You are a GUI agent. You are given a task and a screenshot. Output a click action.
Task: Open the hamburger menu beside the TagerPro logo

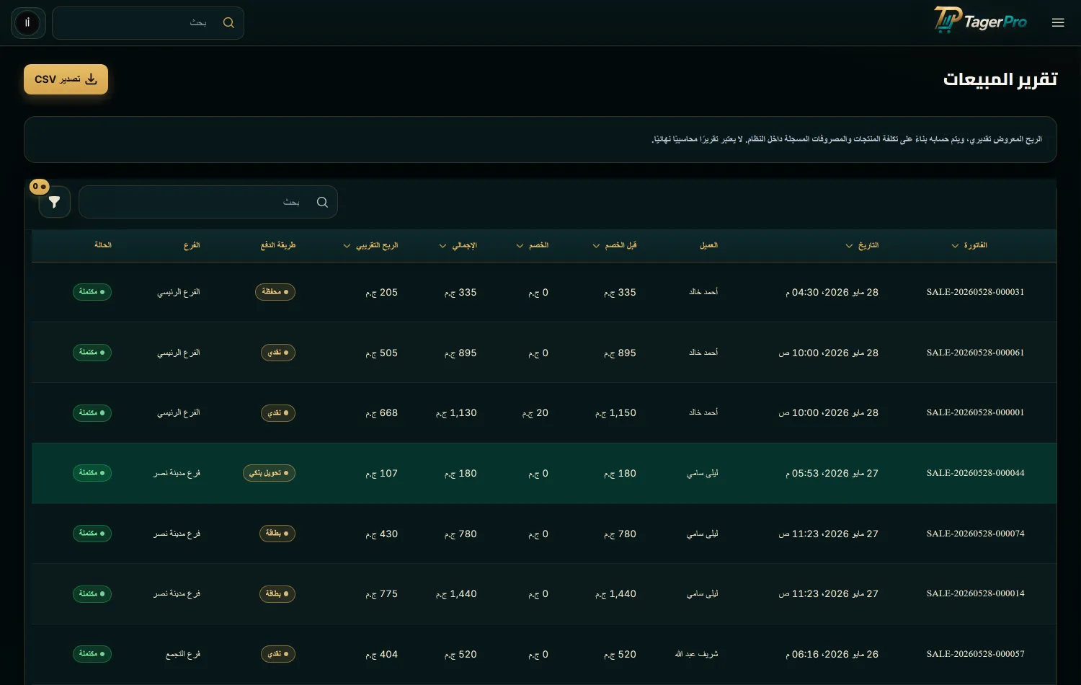(x=1058, y=22)
